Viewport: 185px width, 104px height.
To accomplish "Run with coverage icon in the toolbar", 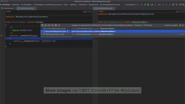I will point(148,5).
